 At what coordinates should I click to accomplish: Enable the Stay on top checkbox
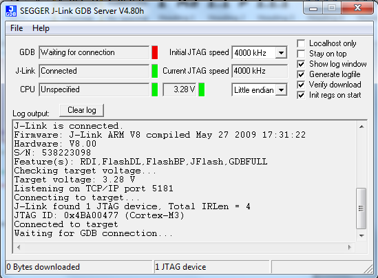[x=301, y=54]
